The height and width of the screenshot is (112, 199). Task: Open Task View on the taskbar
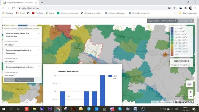click(19, 109)
